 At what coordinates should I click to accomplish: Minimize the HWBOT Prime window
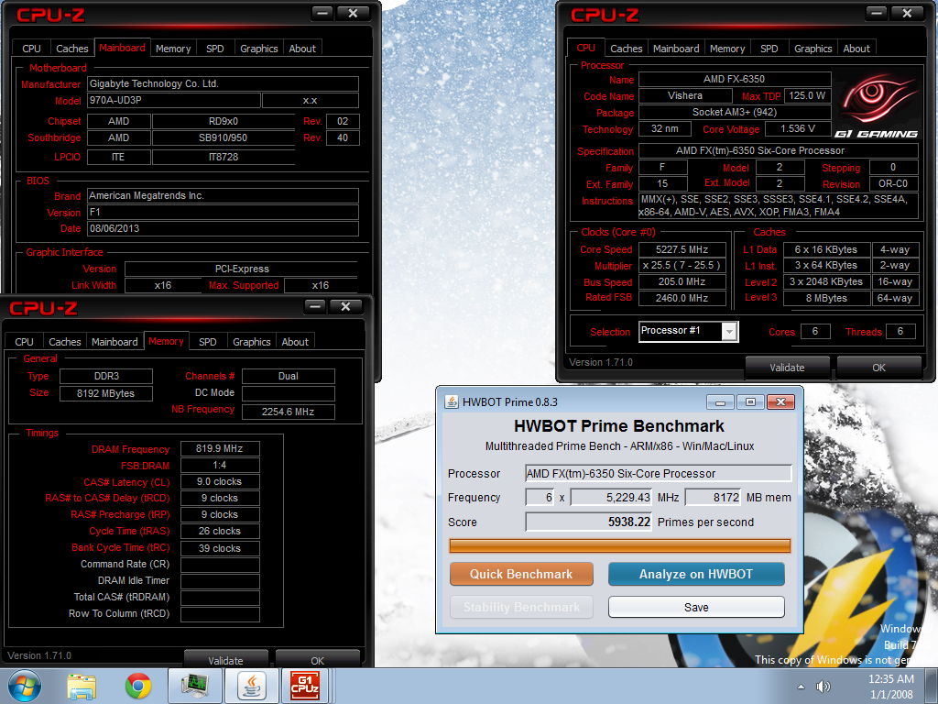tap(720, 401)
